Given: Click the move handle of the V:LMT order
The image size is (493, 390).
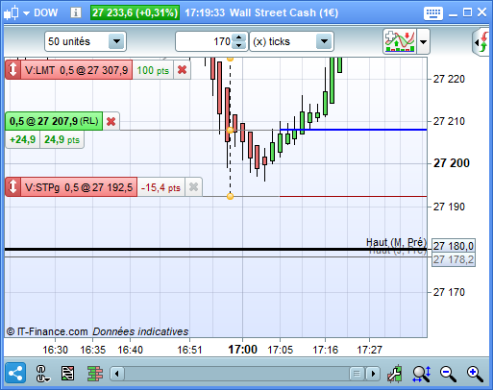Looking at the screenshot, I should tap(12, 70).
